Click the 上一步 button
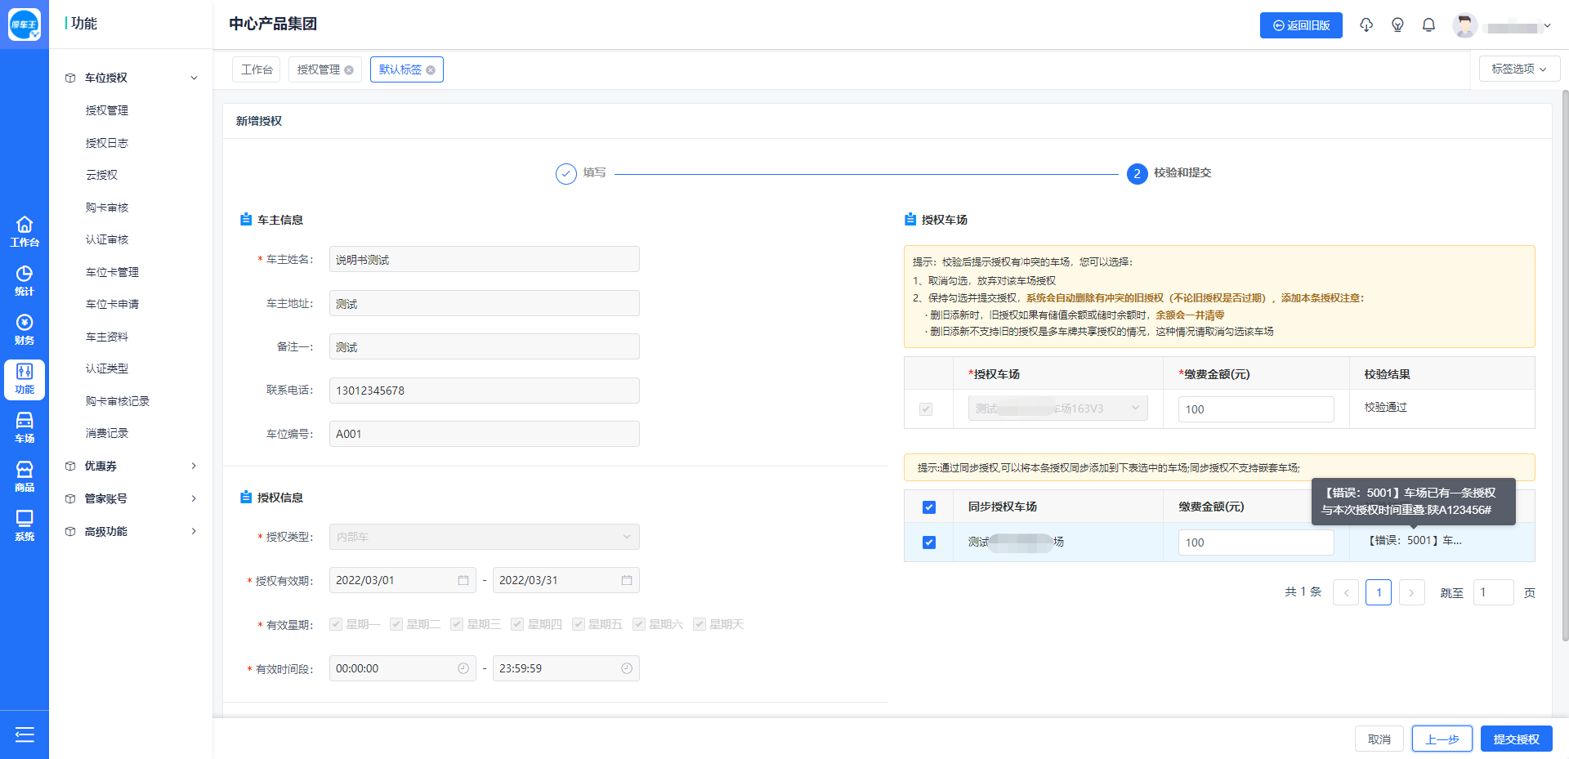 [x=1442, y=739]
